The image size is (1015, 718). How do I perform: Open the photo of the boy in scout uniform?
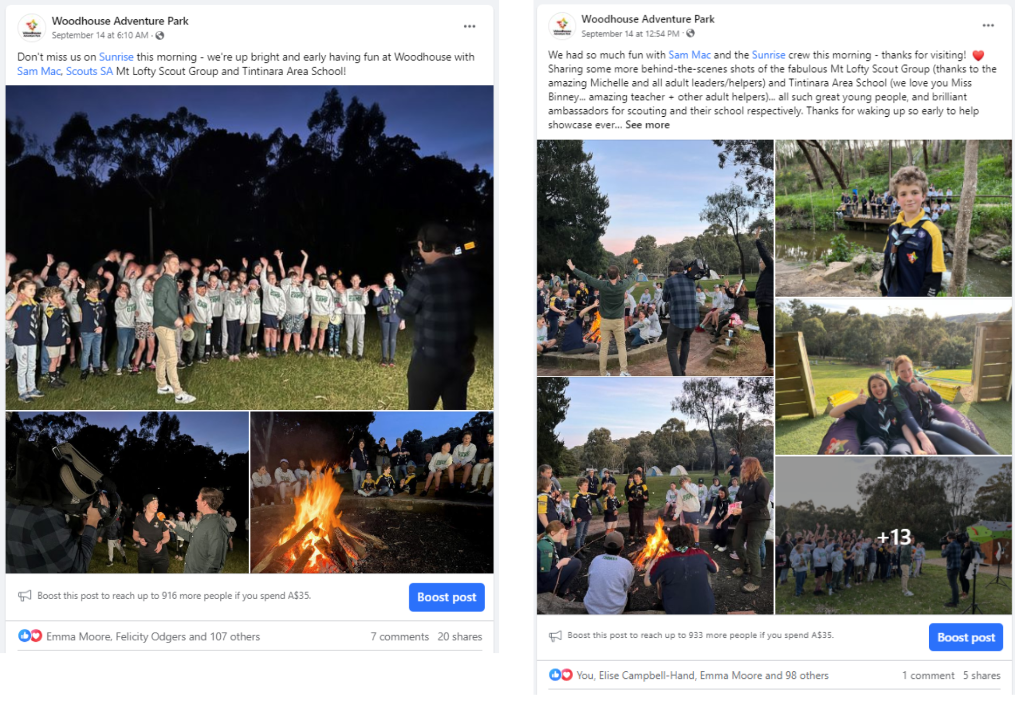pos(893,218)
